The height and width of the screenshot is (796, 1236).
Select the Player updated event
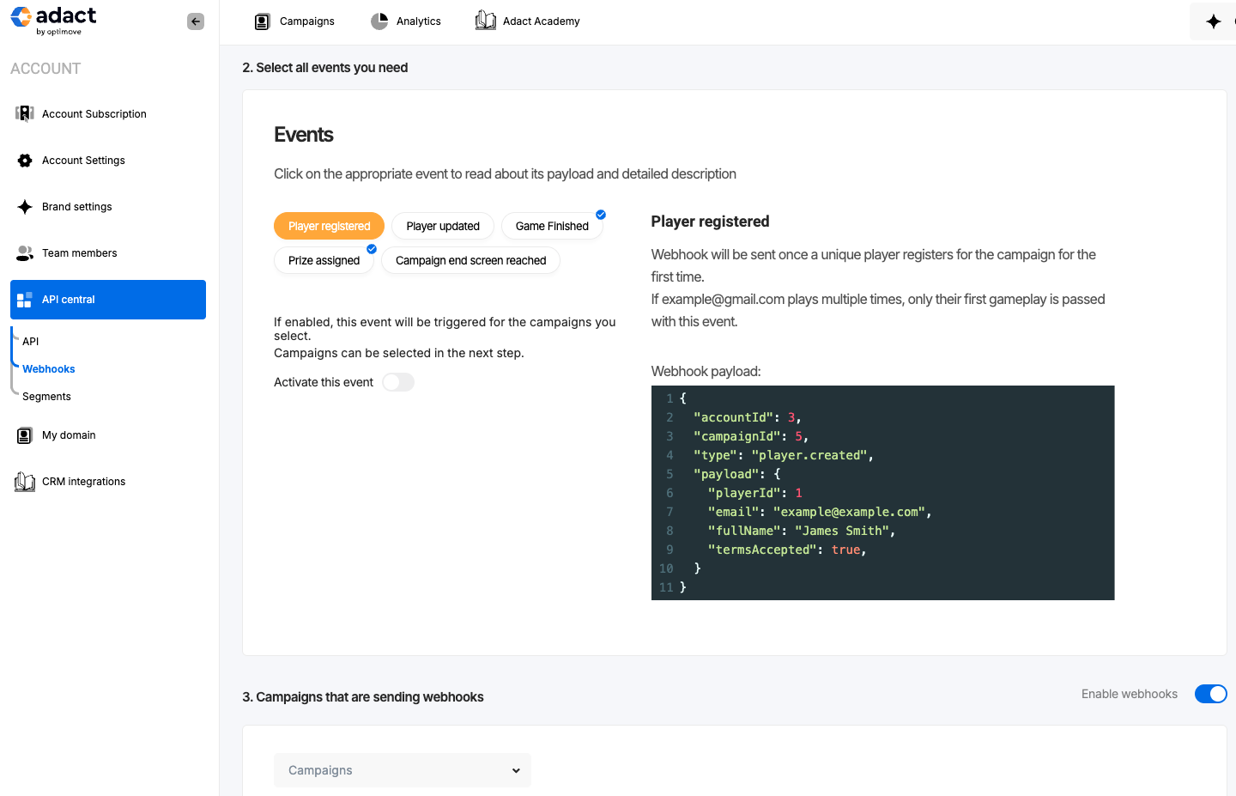[443, 226]
